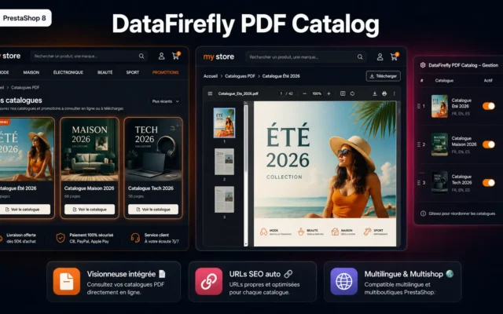Click the search field in the PDF viewer window
Screen dimensions: 503x314
pos(306,57)
